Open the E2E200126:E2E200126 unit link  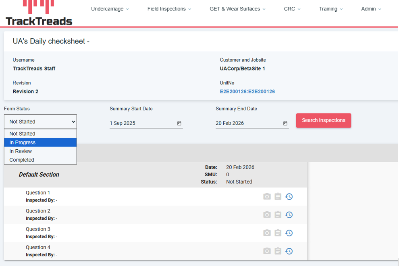click(x=247, y=92)
